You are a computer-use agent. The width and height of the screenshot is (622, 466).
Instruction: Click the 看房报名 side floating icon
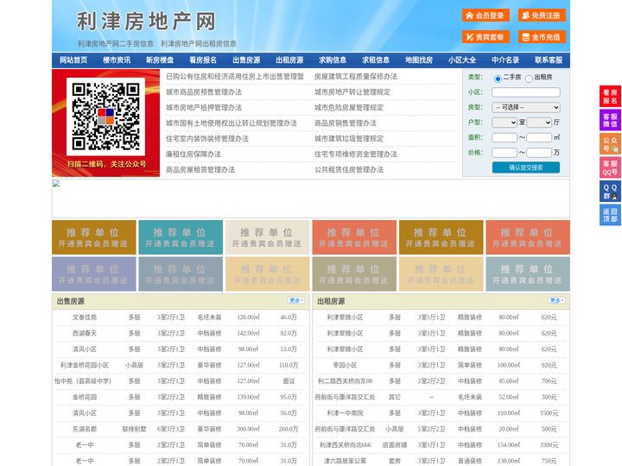tap(610, 97)
